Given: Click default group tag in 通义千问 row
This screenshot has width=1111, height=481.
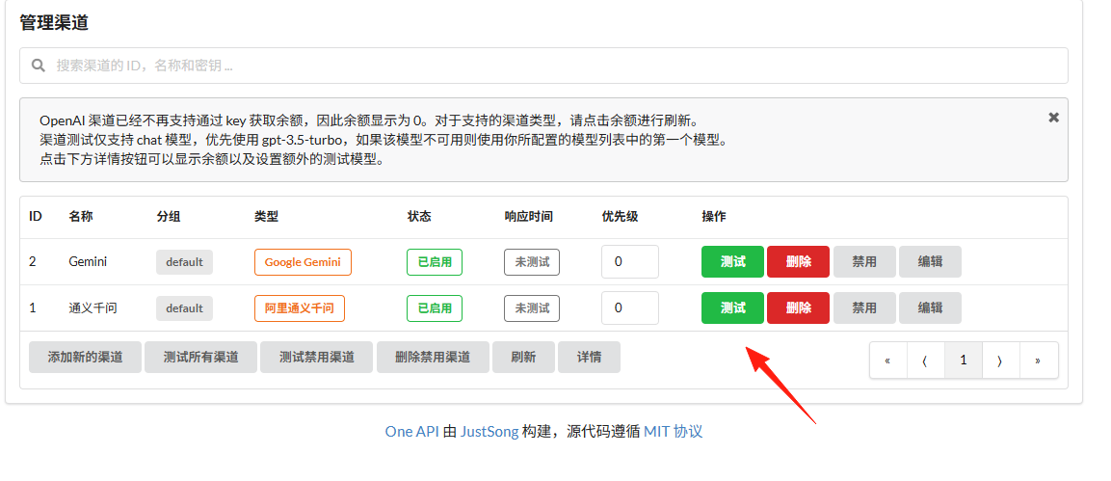Looking at the screenshot, I should point(184,308).
